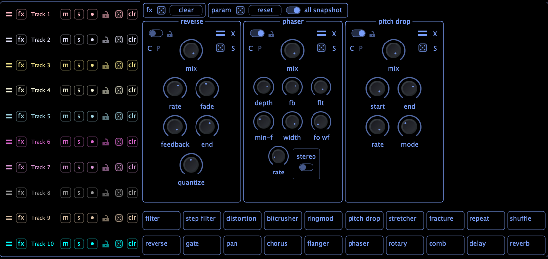Mute Track 9
The image size is (548, 259).
65,218
